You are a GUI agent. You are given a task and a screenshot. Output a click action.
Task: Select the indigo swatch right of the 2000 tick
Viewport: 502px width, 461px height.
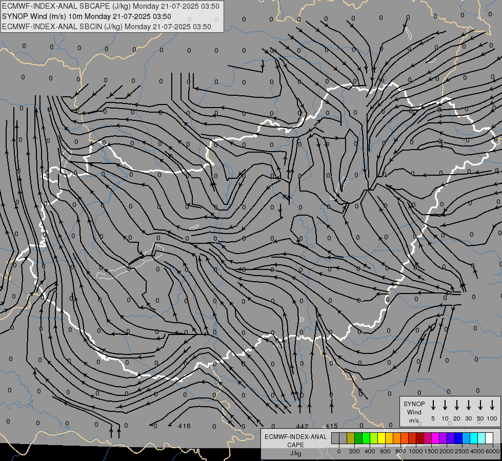tap(451, 438)
